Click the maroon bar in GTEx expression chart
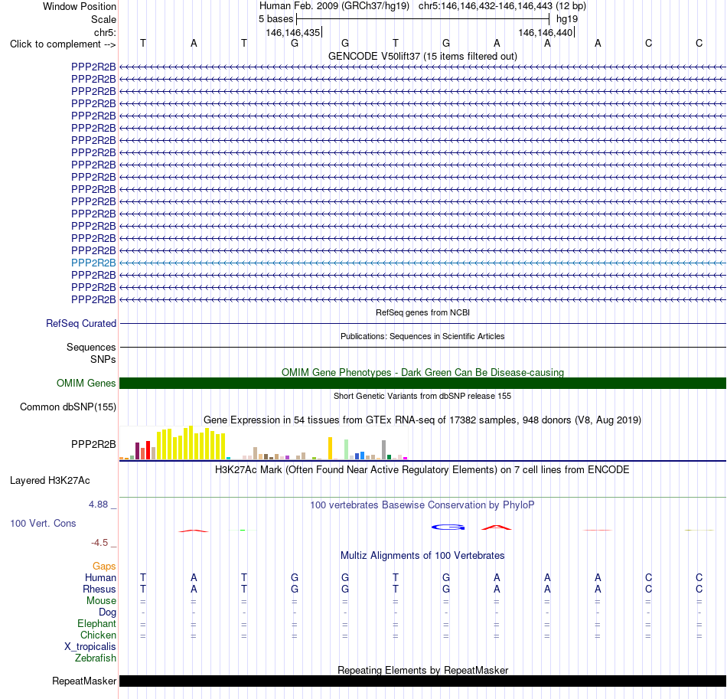 point(137,451)
